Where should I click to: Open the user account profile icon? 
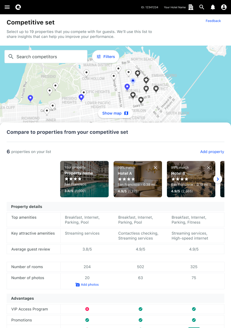click(x=224, y=7)
